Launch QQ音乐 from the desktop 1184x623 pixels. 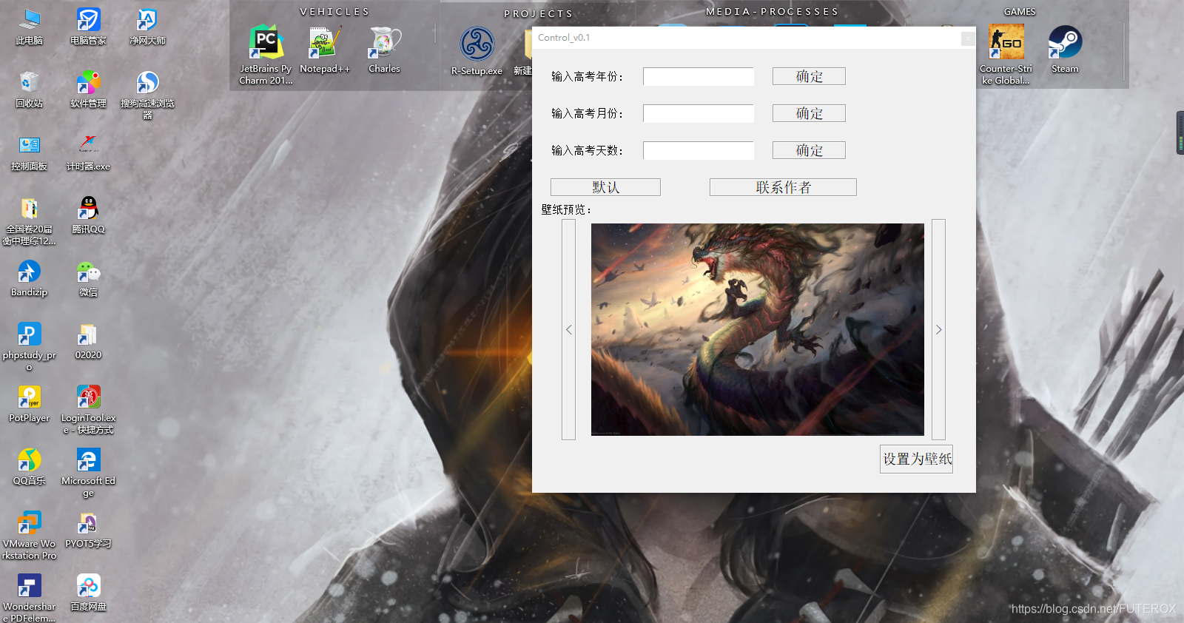coord(29,467)
